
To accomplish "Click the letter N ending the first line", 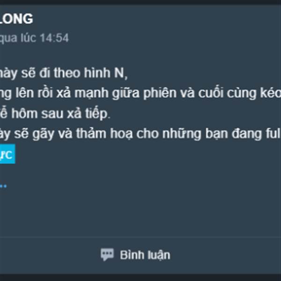I will 119,73.
